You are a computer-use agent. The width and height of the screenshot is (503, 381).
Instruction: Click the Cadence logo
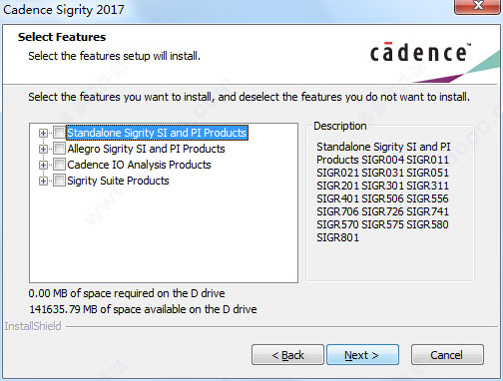[420, 52]
